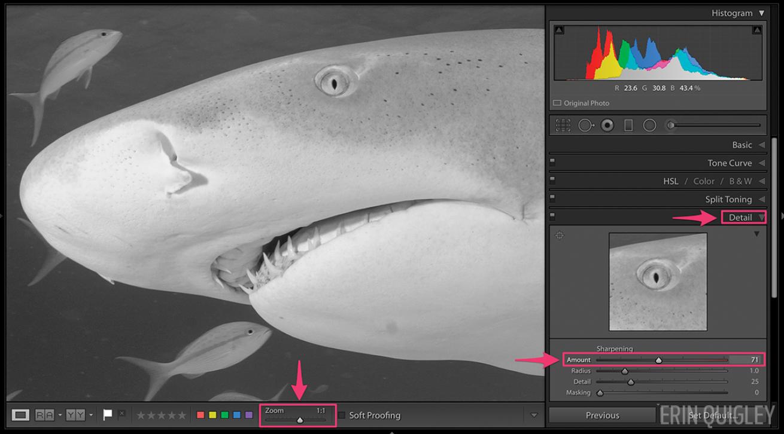Switch to the B&W tab

740,181
